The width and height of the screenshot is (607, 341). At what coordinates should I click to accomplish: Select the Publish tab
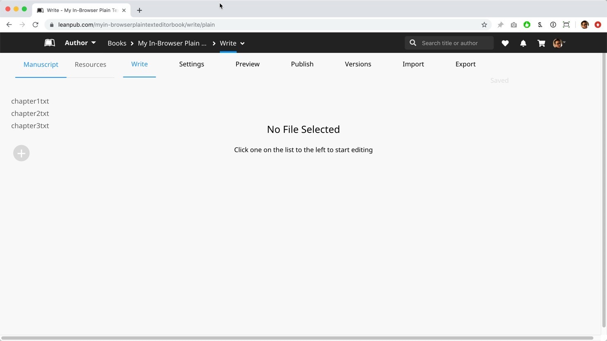tap(302, 64)
